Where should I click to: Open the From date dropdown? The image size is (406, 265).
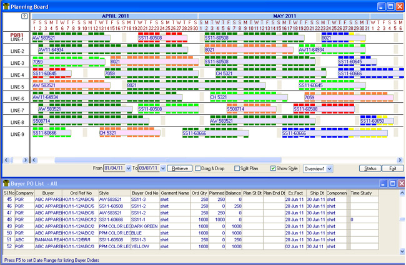pyautogui.click(x=127, y=168)
